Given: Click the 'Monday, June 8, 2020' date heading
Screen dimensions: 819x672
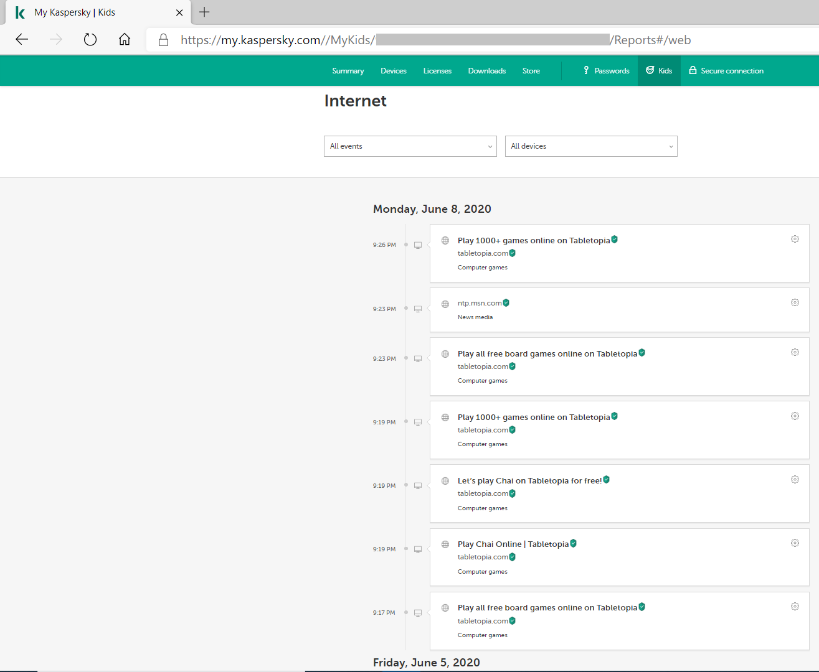Looking at the screenshot, I should [432, 209].
